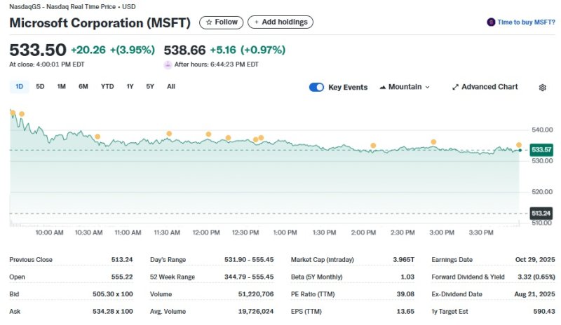561x325 pixels.
Task: Click the purple Time to buy MSFT icon
Action: pos(491,22)
